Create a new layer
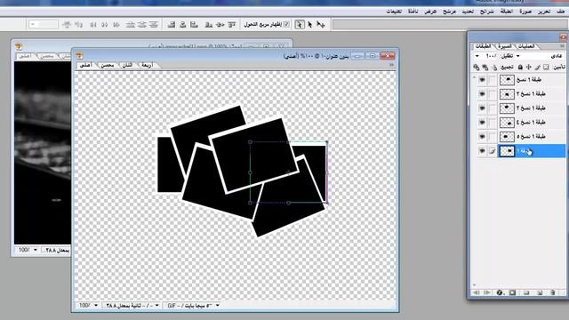Screen dimensions: 569x320 (x=540, y=292)
